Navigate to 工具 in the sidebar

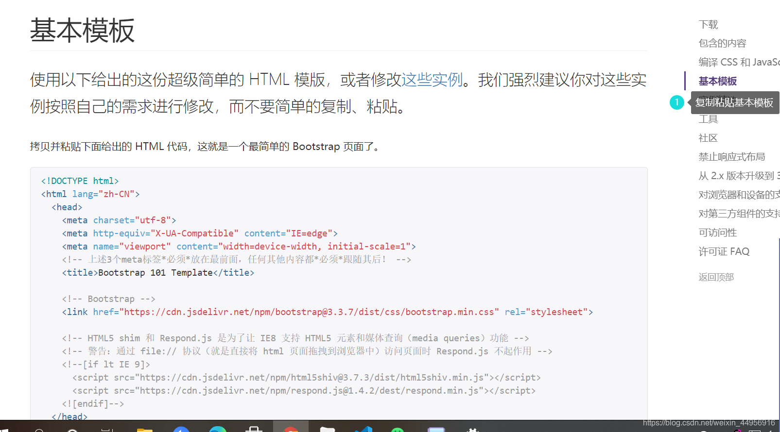click(x=708, y=119)
